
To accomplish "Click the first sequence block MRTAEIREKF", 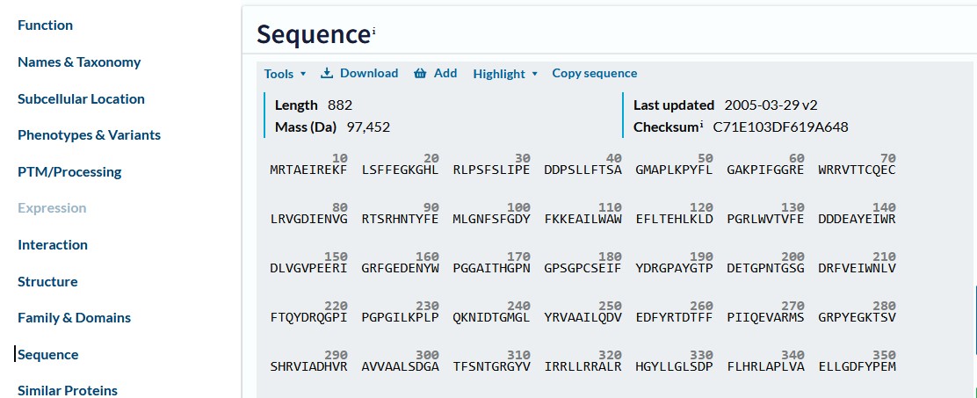I will tap(308, 170).
